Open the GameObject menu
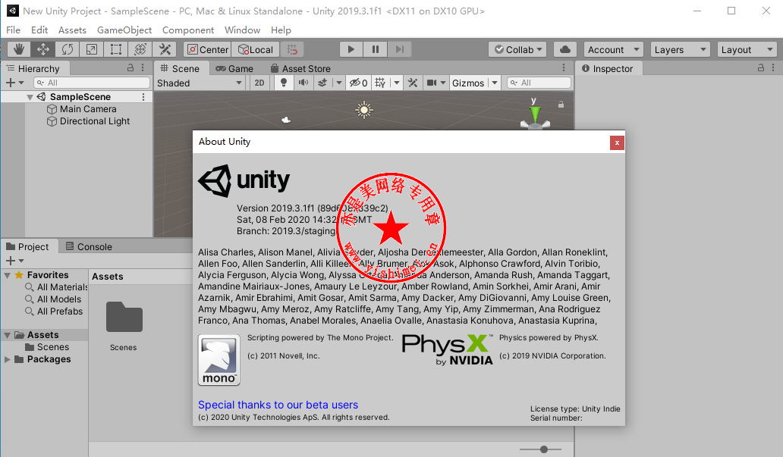Screen dimensions: 783x457 [x=124, y=30]
